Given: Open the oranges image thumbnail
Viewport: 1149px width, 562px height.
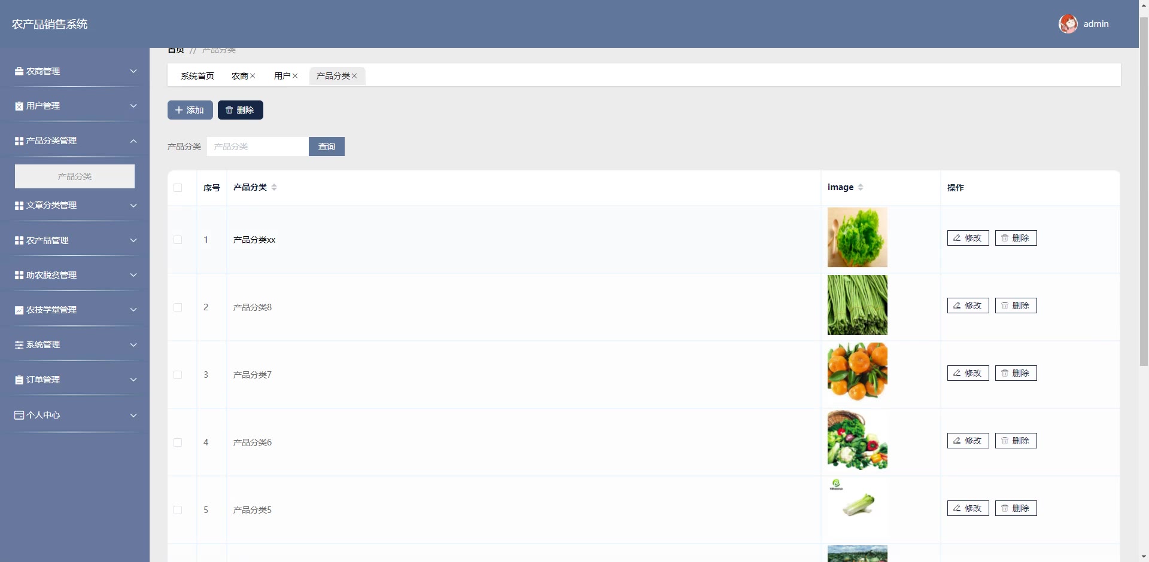Looking at the screenshot, I should (858, 372).
